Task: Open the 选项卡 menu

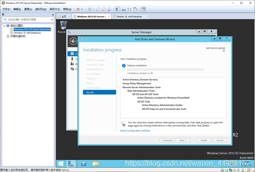Action: pos(55,9)
